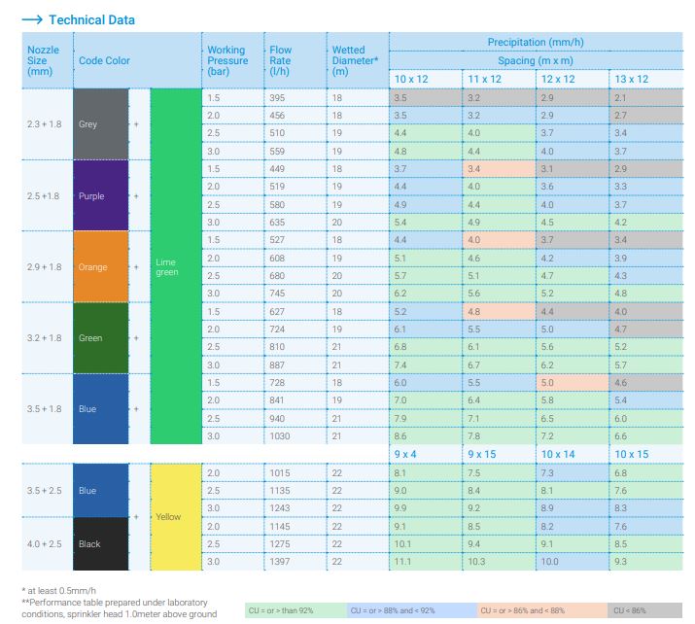695x624 pixels.
Task: Click the 'Precipitation (mm/h)' header
Action: coord(536,42)
